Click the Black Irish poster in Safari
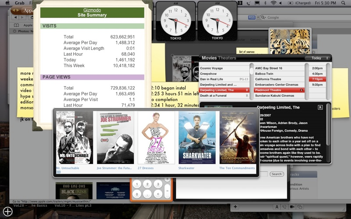The height and width of the screenshot is (219, 351). click(74, 191)
